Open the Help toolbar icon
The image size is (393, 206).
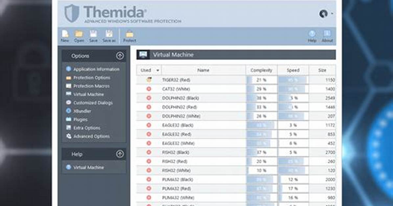[312, 36]
